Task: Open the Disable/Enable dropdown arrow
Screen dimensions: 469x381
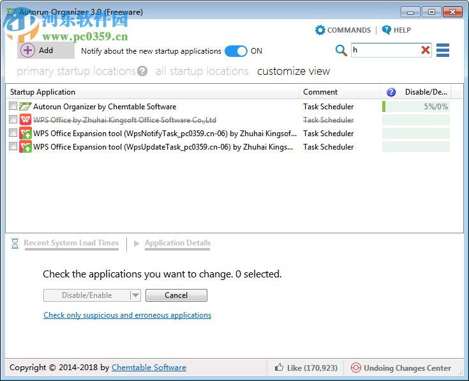Action: pyautogui.click(x=135, y=295)
